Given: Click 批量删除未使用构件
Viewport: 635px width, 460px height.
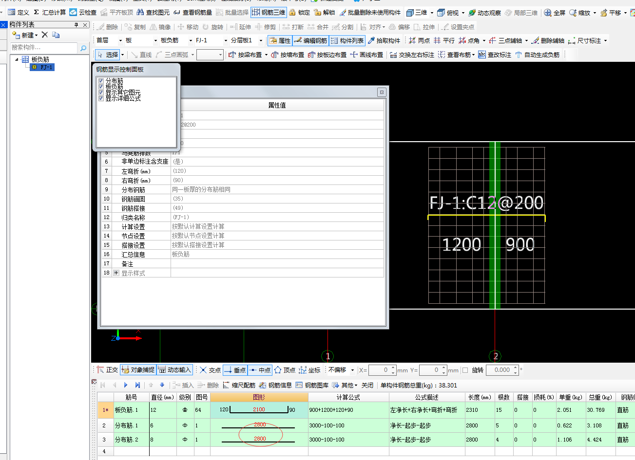Looking at the screenshot, I should point(370,13).
